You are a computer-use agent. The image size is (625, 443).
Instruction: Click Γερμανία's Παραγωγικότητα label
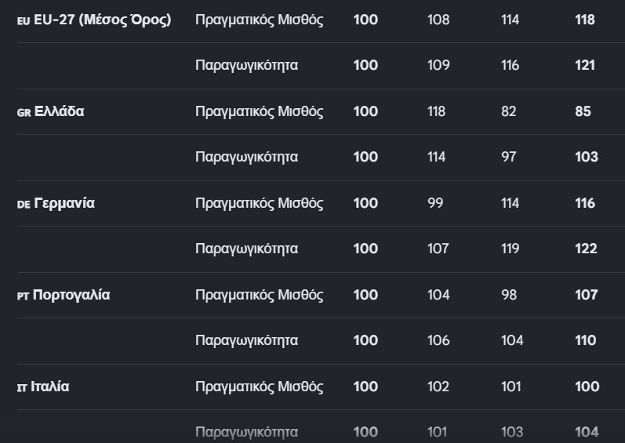pyautogui.click(x=247, y=249)
